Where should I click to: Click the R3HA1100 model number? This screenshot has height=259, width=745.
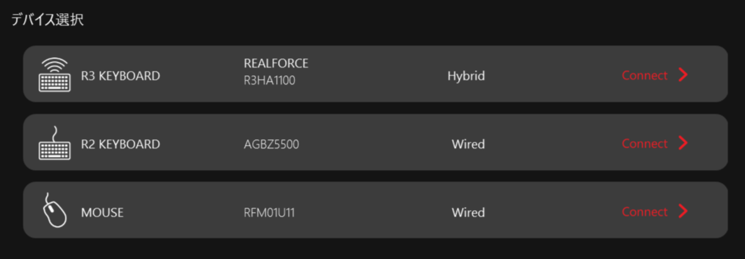(x=270, y=81)
